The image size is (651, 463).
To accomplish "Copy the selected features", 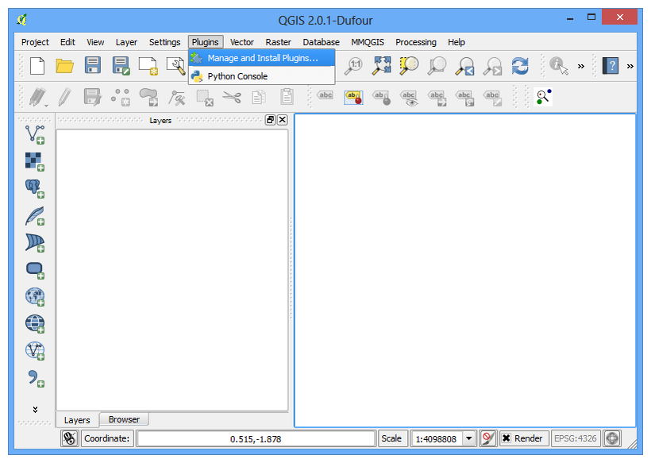I will point(259,98).
